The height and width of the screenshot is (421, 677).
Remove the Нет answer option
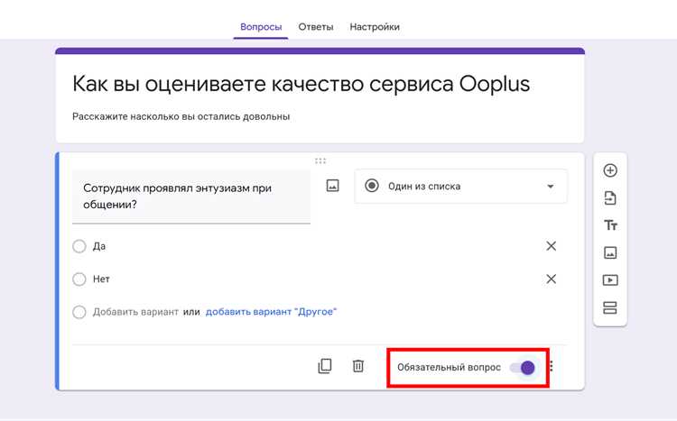(x=551, y=279)
